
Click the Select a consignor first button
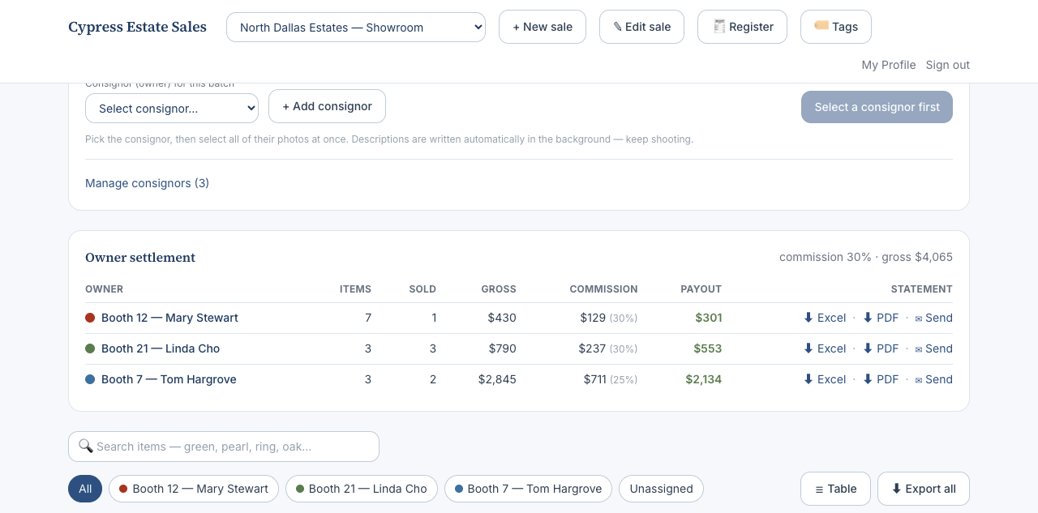[877, 107]
